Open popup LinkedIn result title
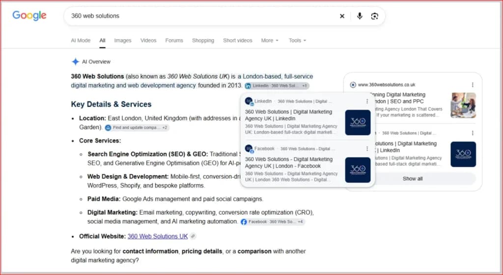 288,115
